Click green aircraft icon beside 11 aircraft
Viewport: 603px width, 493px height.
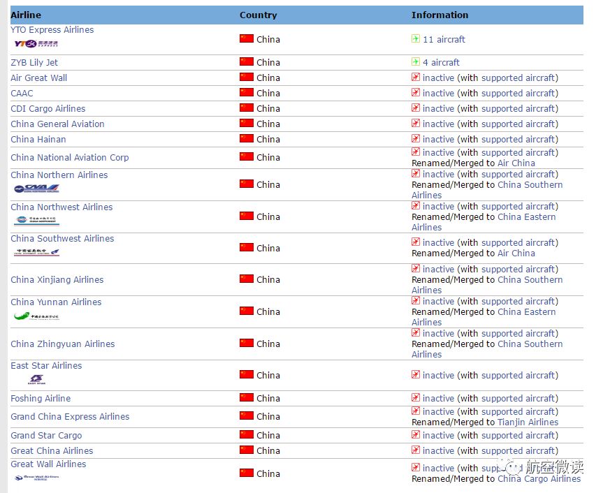[x=415, y=39]
